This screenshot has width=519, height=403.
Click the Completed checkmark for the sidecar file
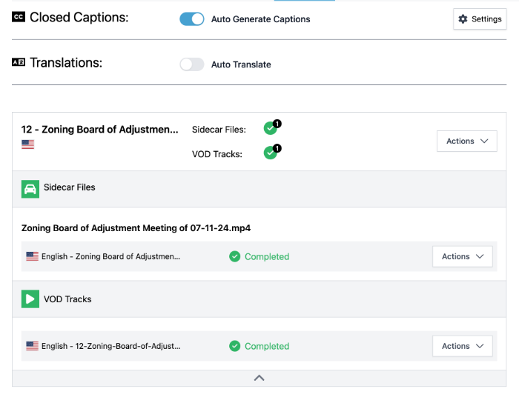(x=235, y=256)
